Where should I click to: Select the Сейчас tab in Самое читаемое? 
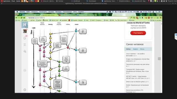128,49
